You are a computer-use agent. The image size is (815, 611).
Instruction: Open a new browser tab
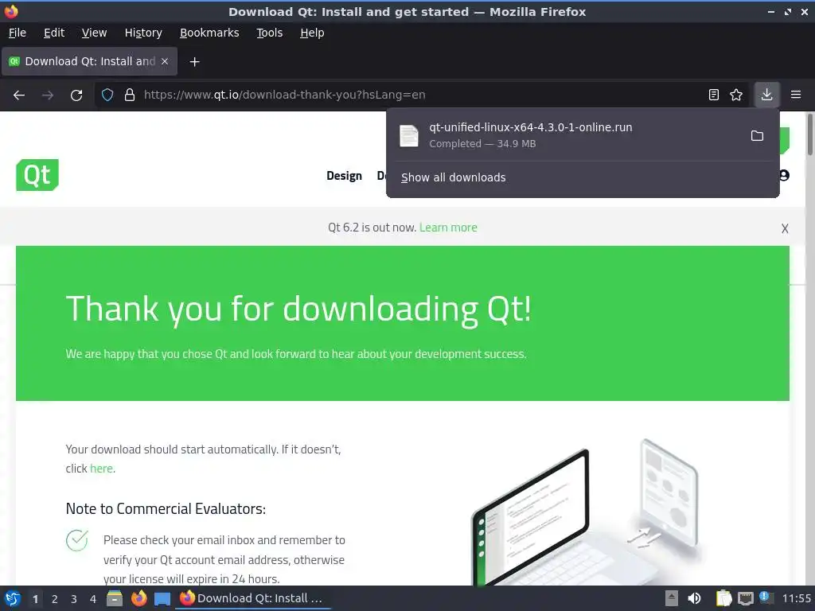pos(194,62)
